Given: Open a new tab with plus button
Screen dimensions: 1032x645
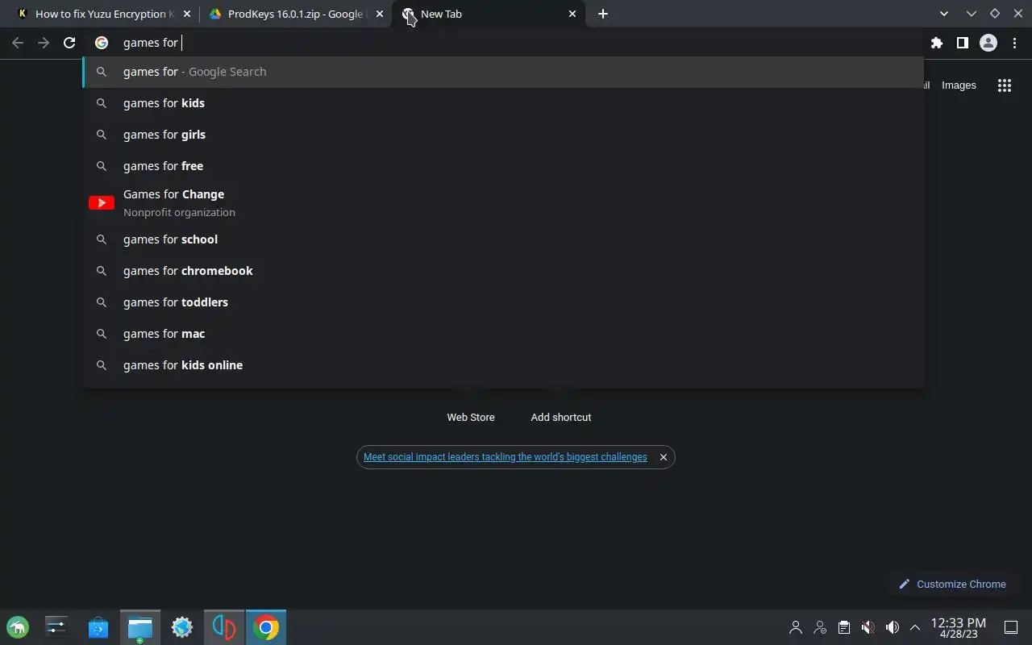Looking at the screenshot, I should coord(603,14).
